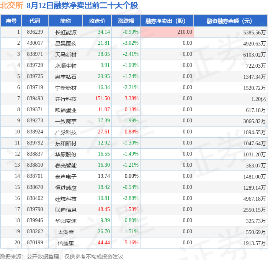Screen dimensions: 268x260
Task: Click closing price 19.74
Action: [x=104, y=176]
